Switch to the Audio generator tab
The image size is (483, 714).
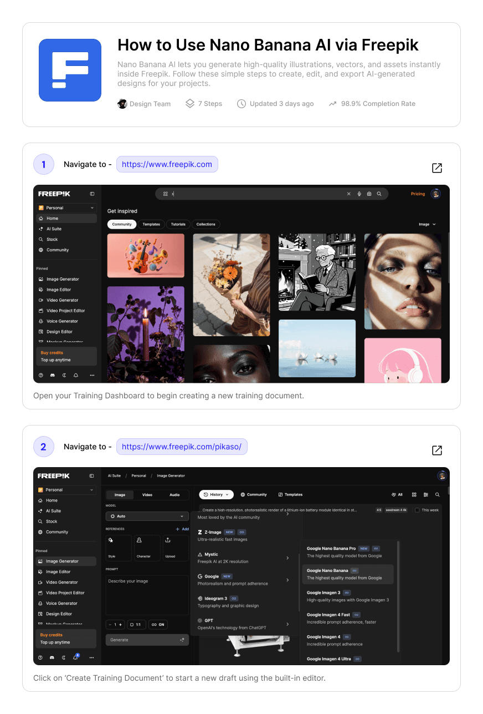click(174, 494)
